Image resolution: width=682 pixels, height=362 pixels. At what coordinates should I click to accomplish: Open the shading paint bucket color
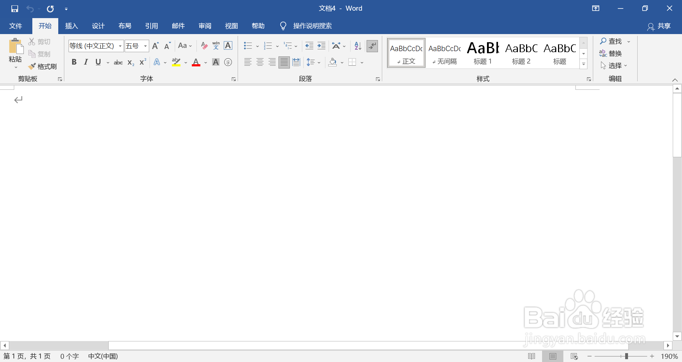(x=332, y=62)
